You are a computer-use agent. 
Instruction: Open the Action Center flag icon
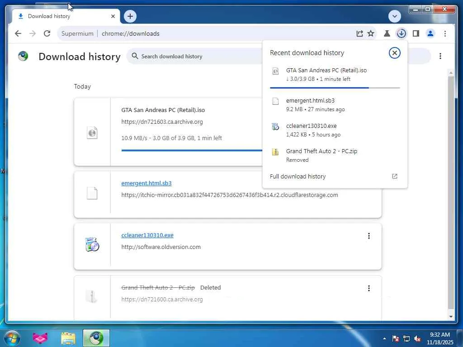[x=396, y=338]
